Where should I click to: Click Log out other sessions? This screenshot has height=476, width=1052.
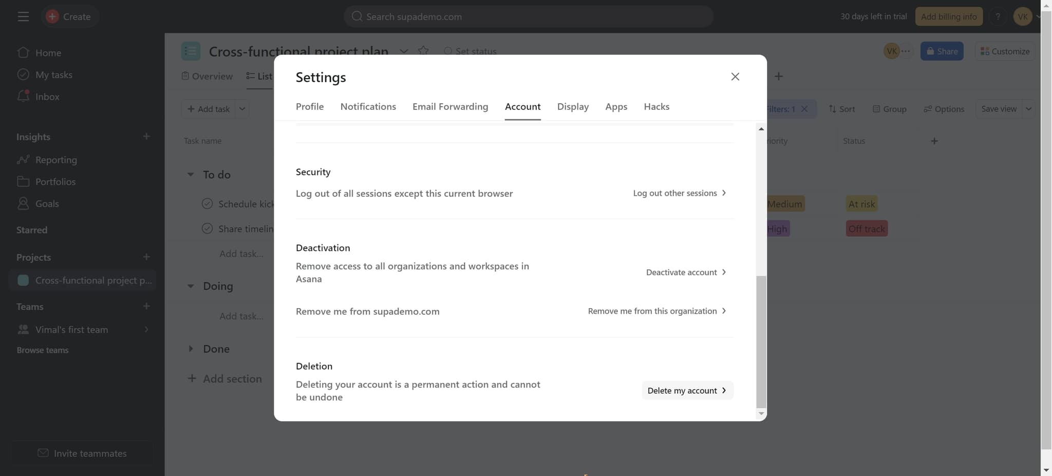point(679,193)
